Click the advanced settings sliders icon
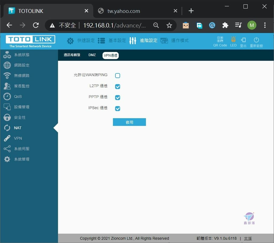 click(133, 41)
